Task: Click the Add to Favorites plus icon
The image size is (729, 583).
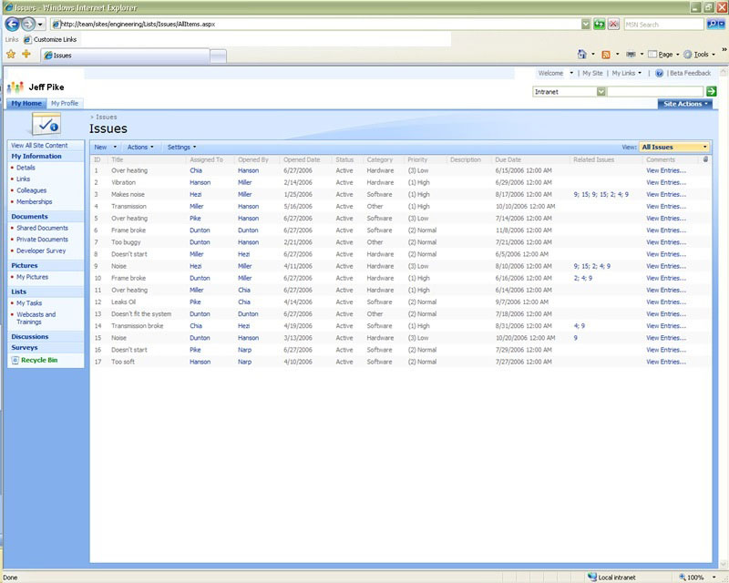Action: pos(26,55)
